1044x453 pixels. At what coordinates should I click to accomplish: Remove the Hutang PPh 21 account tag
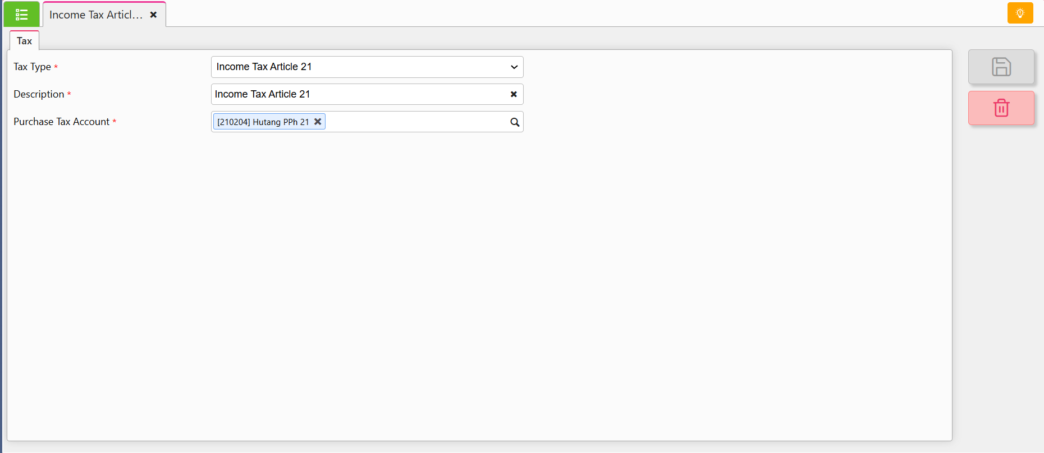318,122
